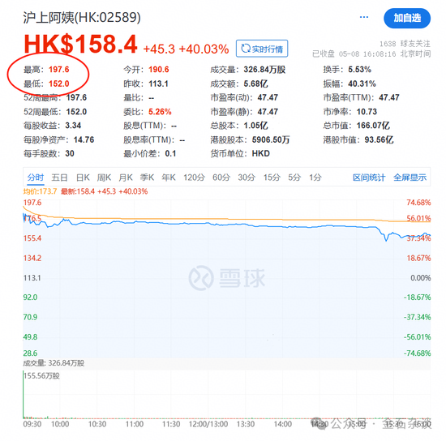446x441 pixels.
Task: Click the 货币单位 value HKD
Action: point(261,154)
